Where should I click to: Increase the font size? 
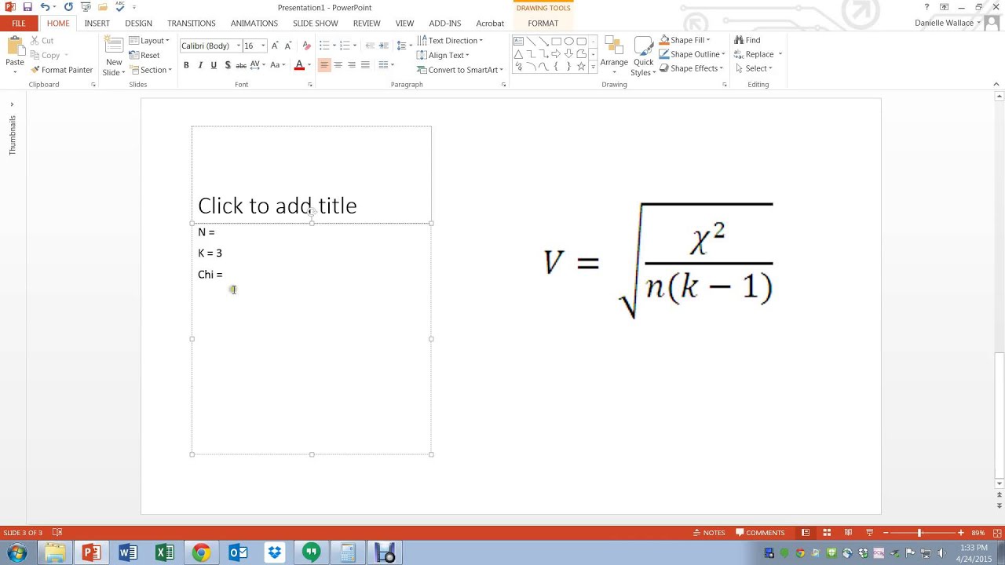[x=274, y=46]
